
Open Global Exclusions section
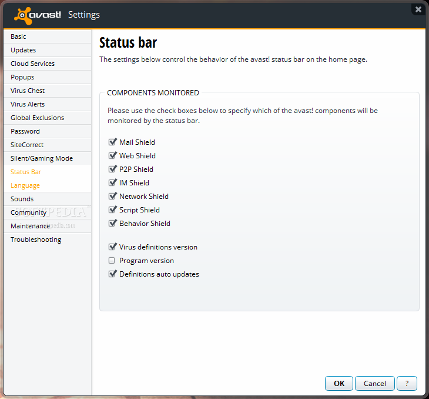(x=48, y=118)
